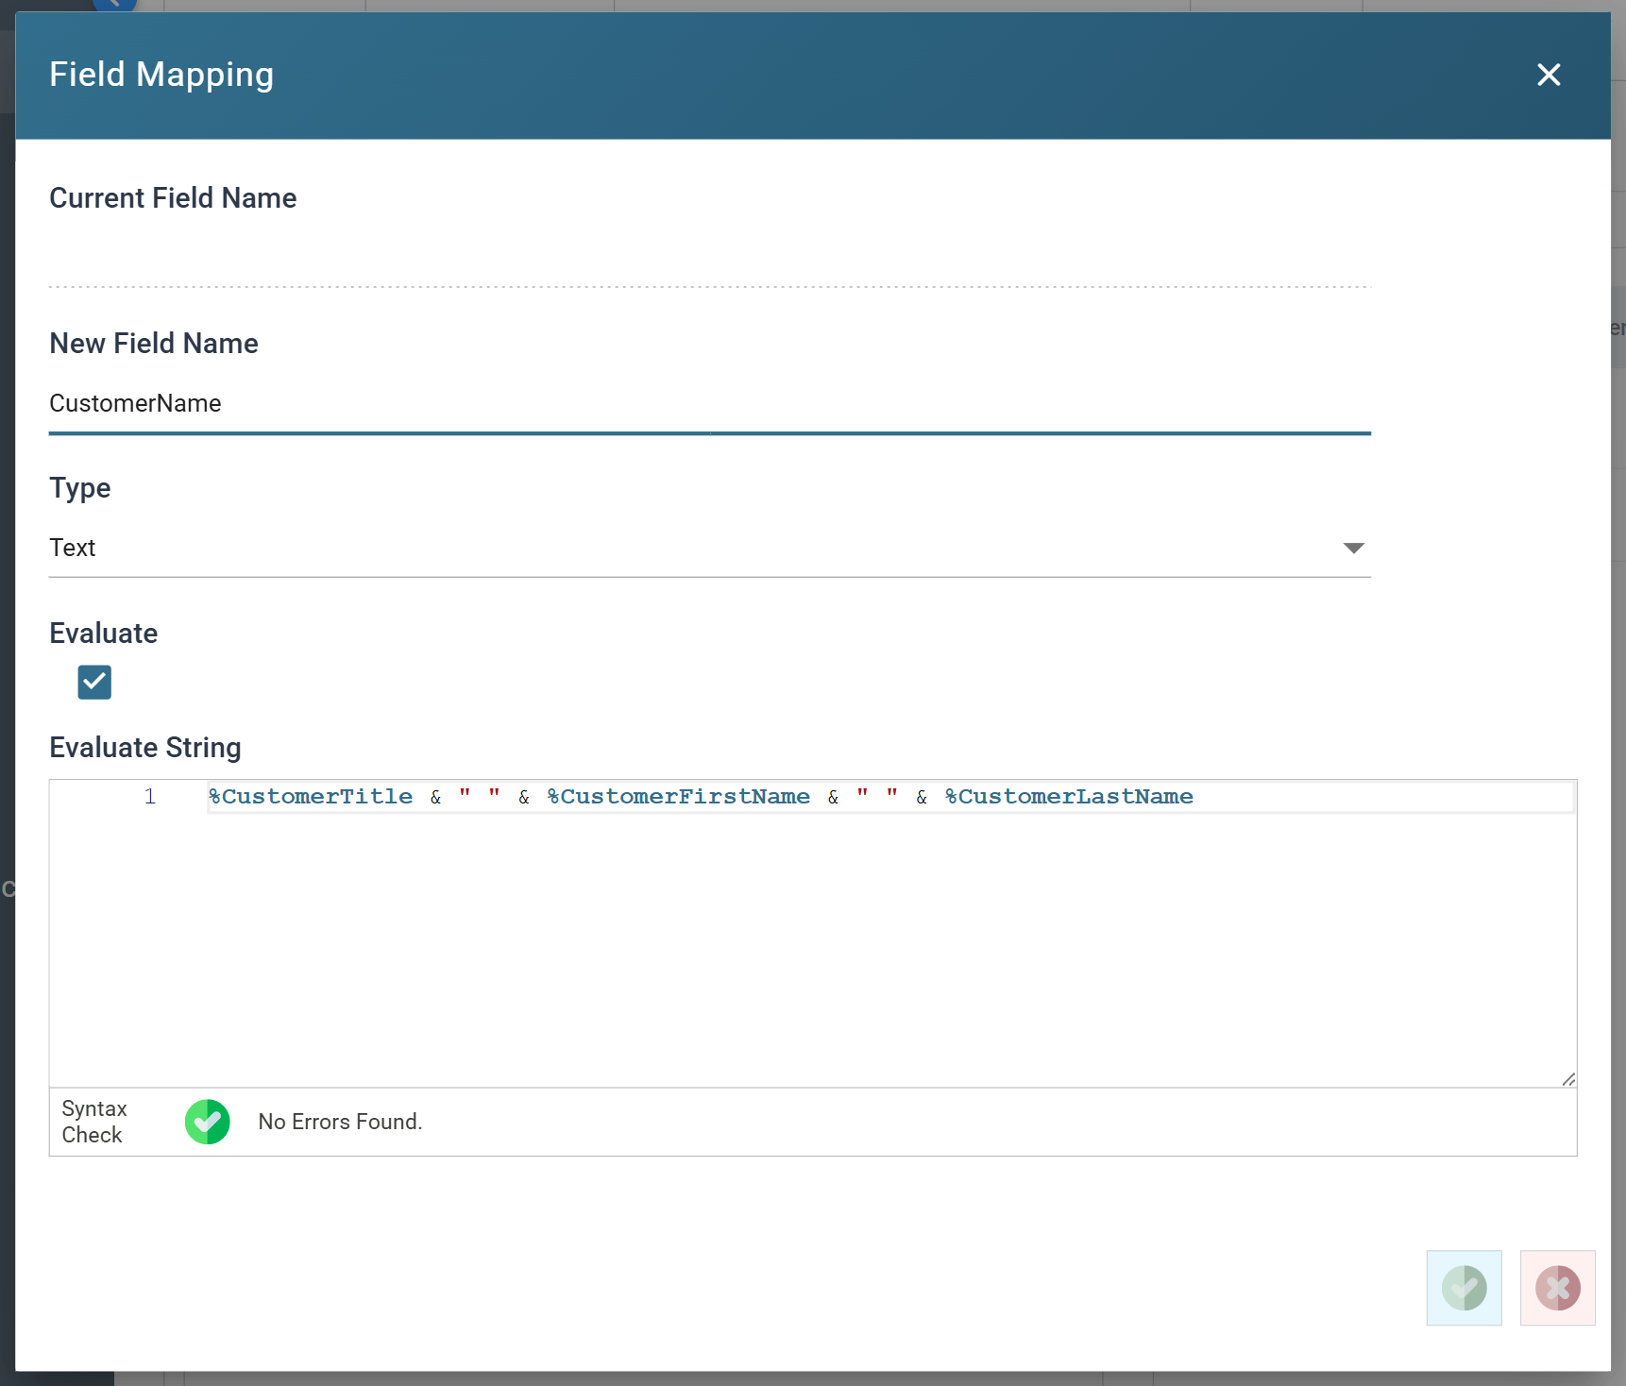Grab the editor resize handle corner
Screen dimensions: 1626x1386
tap(1568, 1079)
